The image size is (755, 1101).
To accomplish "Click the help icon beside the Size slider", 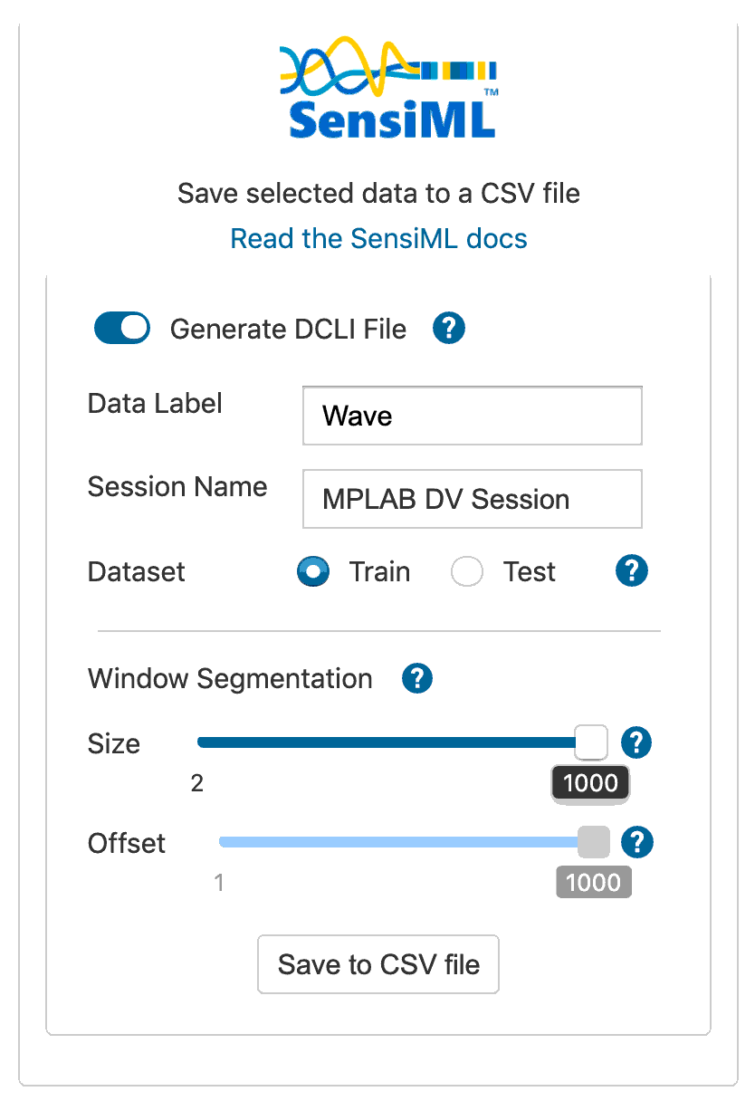I will click(636, 742).
